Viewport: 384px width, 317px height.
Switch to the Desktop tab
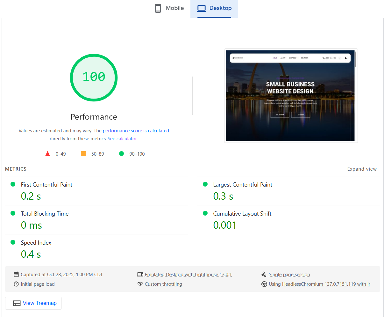(x=214, y=8)
